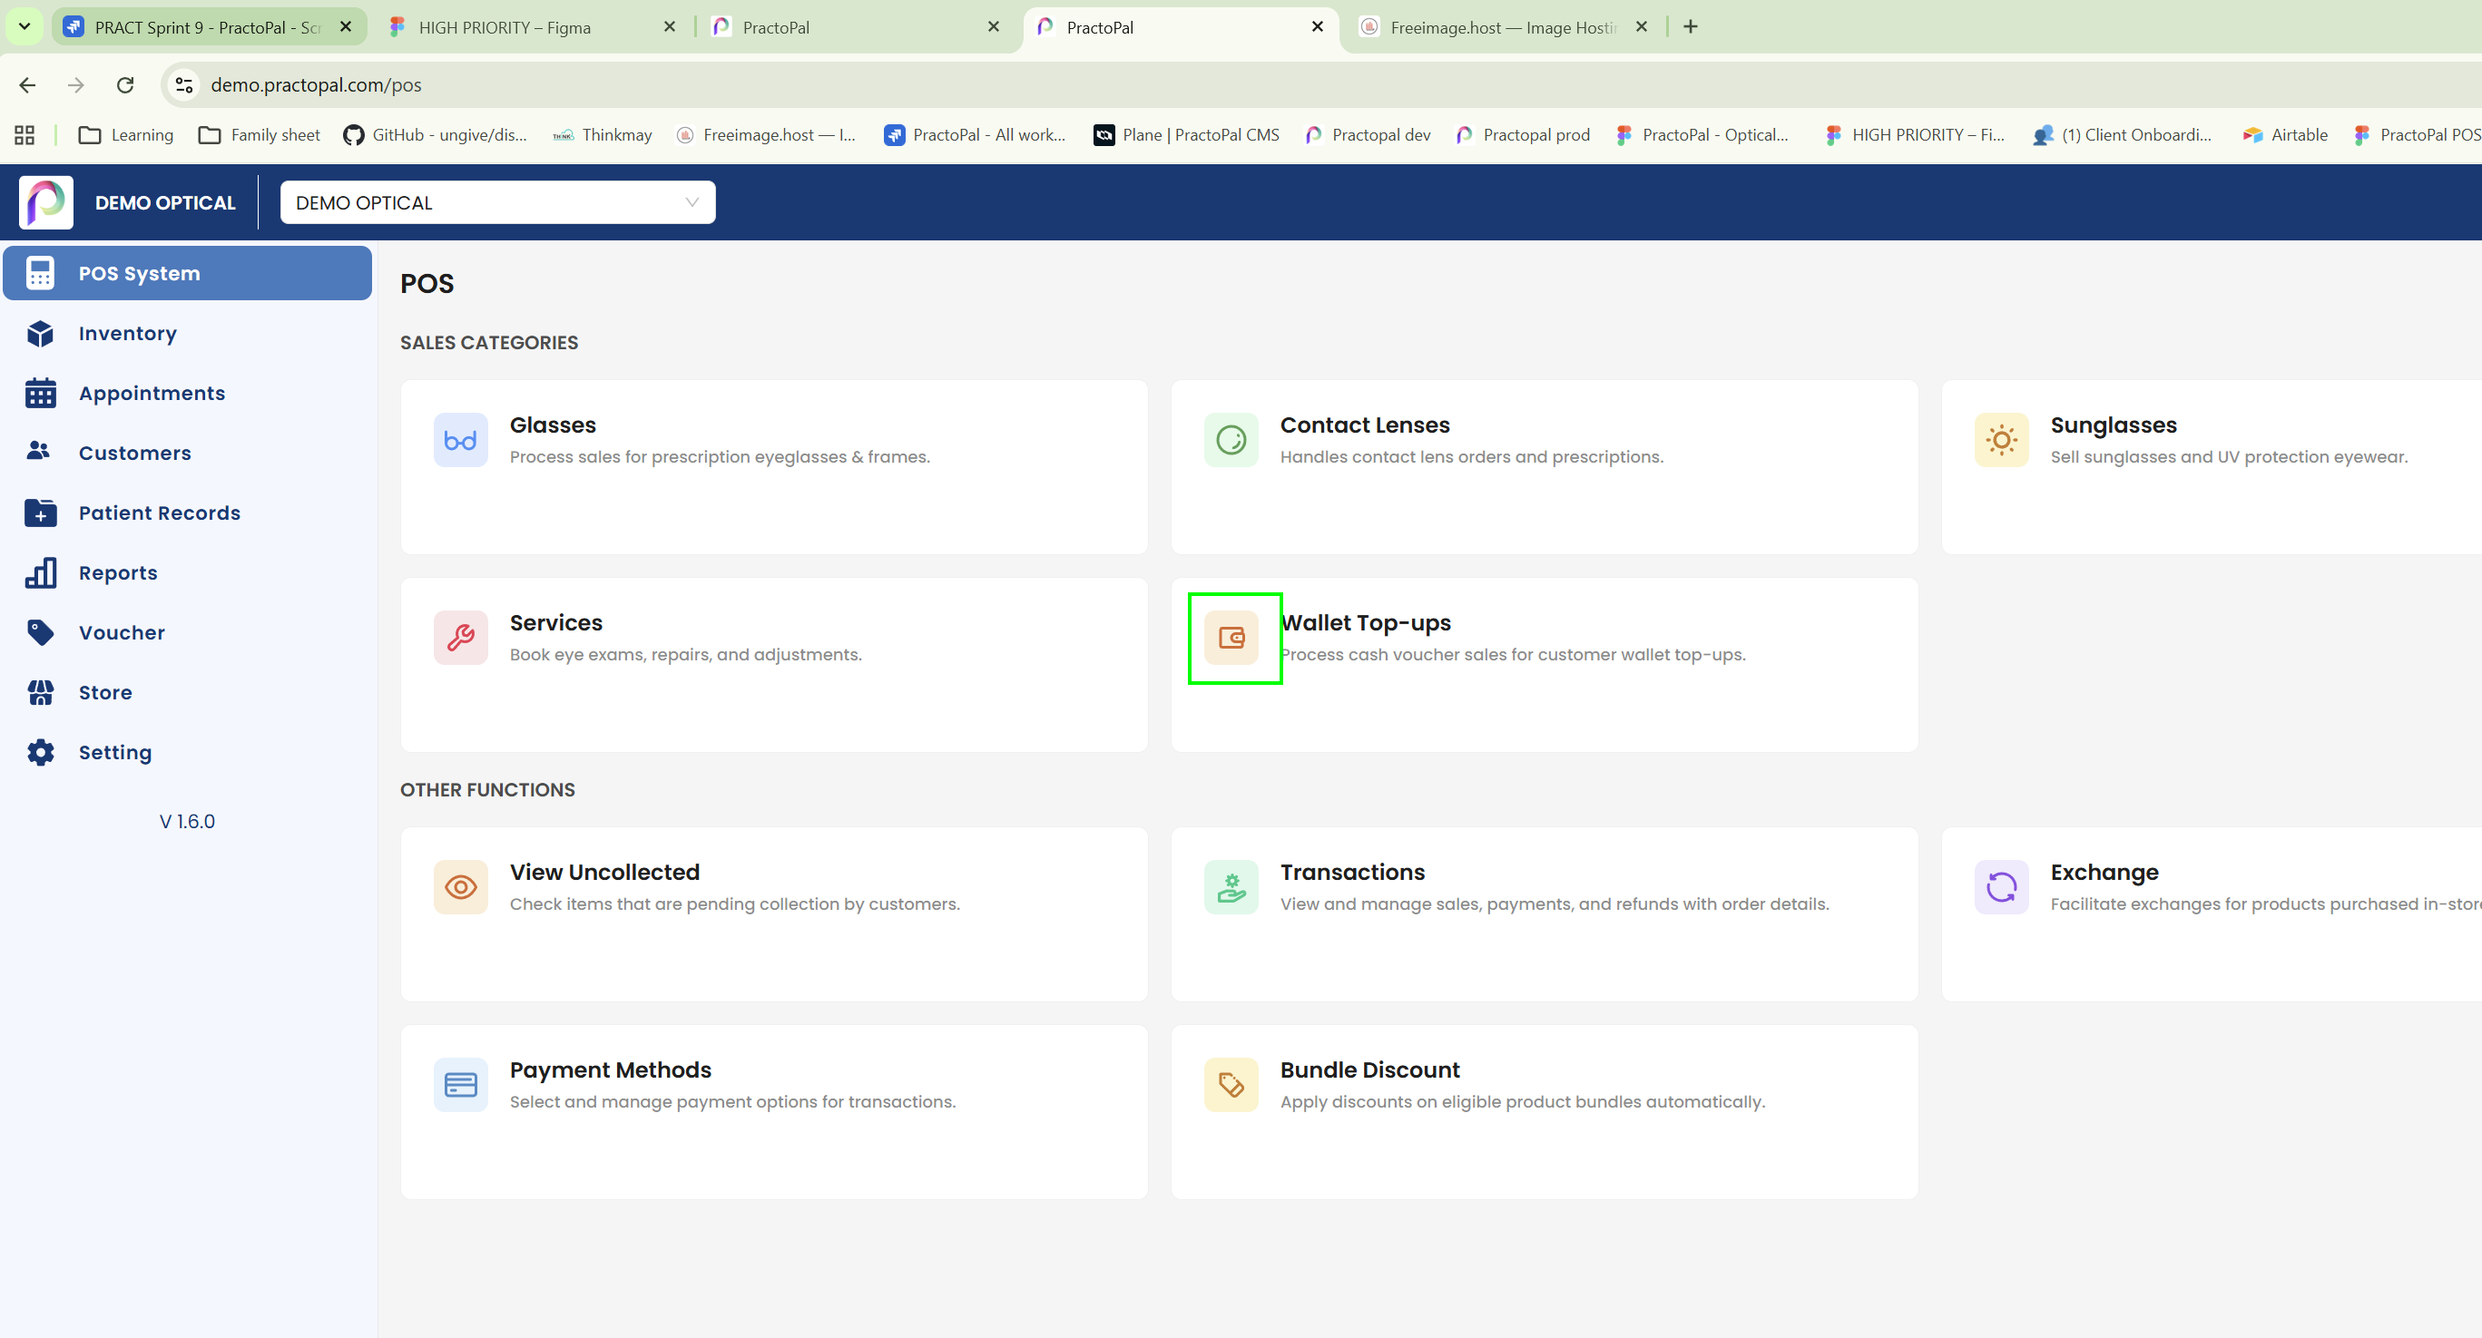Click the Exchange arrows icon
The width and height of the screenshot is (2482, 1338).
click(2000, 887)
